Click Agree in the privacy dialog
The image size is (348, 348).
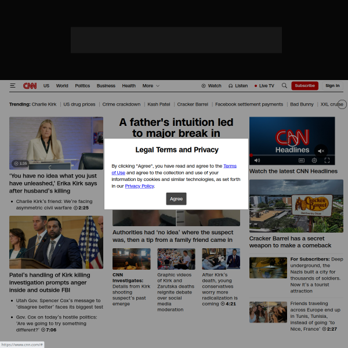point(176,199)
